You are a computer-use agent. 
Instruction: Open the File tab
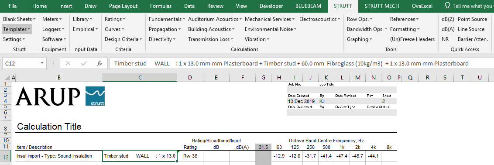(13, 6)
